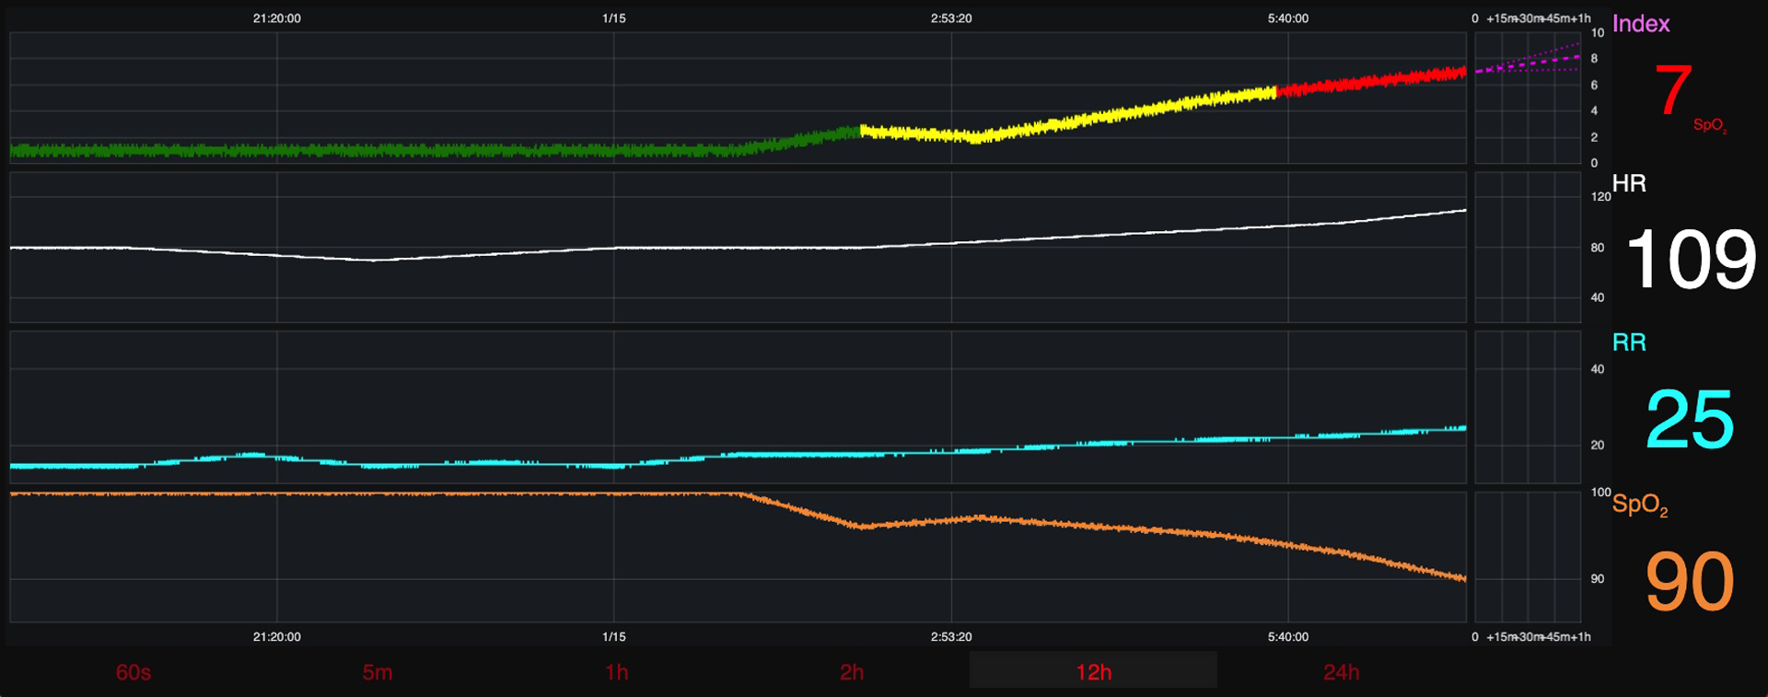Click the HR forecast panel

[1528, 247]
